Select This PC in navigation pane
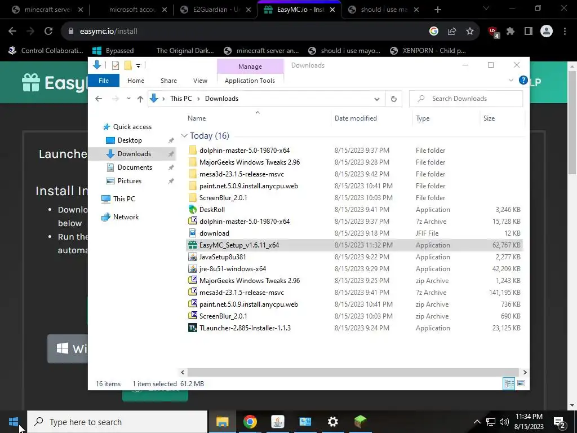Screen dimensions: 577x433 [x=124, y=199]
